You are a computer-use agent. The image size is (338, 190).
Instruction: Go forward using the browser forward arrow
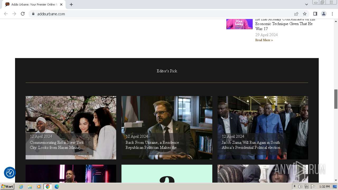click(x=14, y=14)
